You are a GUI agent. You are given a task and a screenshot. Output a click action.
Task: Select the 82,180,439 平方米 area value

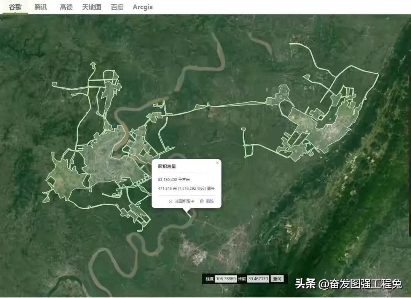(174, 180)
